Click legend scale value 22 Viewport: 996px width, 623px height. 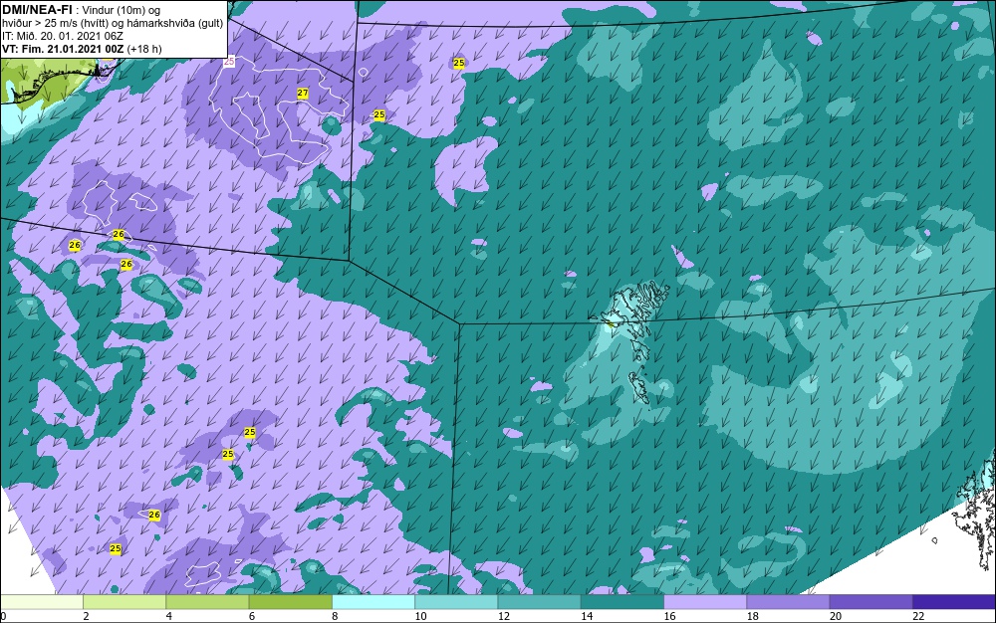point(918,616)
